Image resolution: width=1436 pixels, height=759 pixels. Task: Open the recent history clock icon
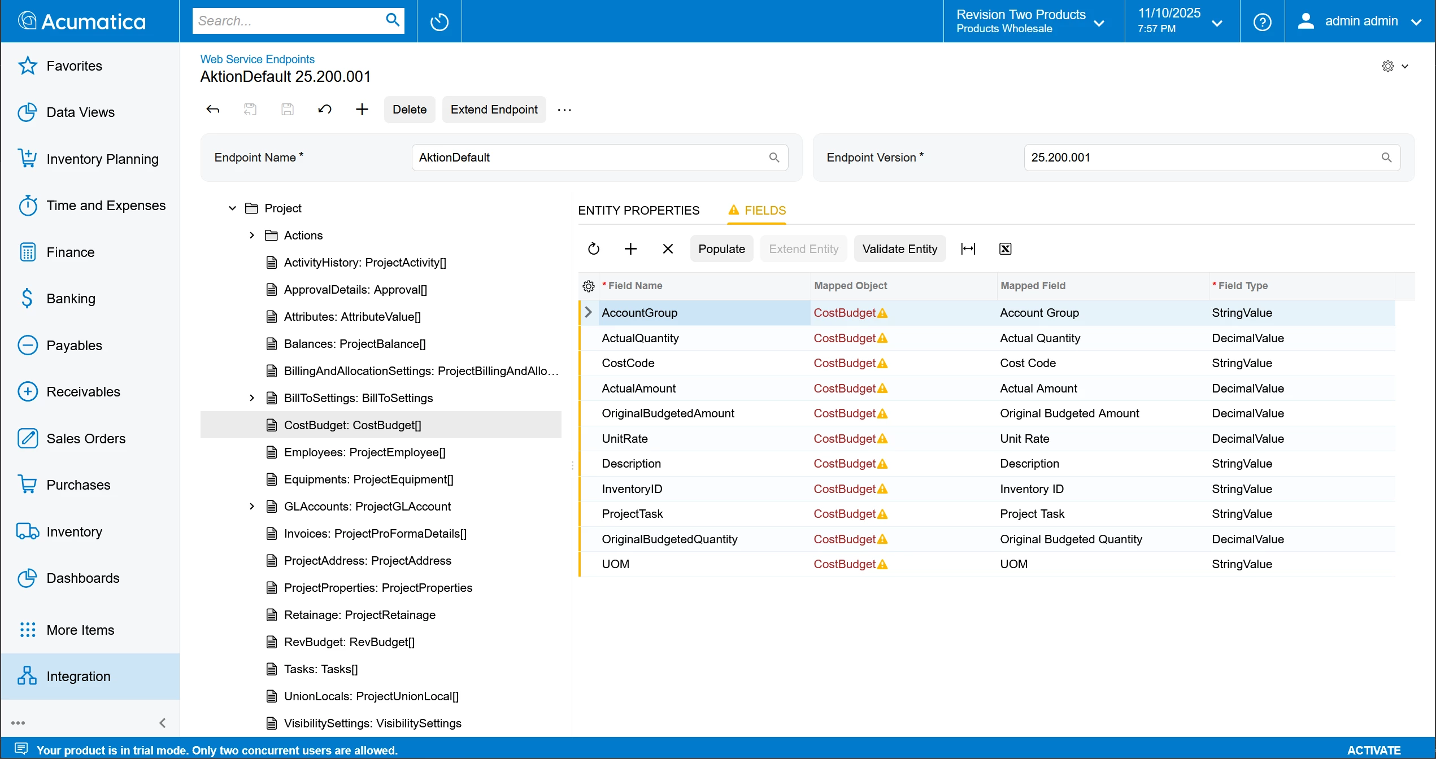(x=439, y=21)
